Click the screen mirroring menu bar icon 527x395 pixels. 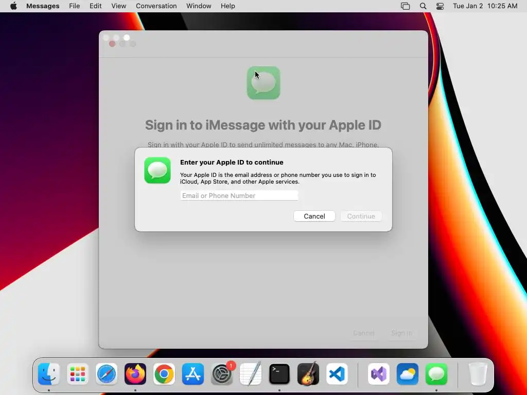coord(406,6)
